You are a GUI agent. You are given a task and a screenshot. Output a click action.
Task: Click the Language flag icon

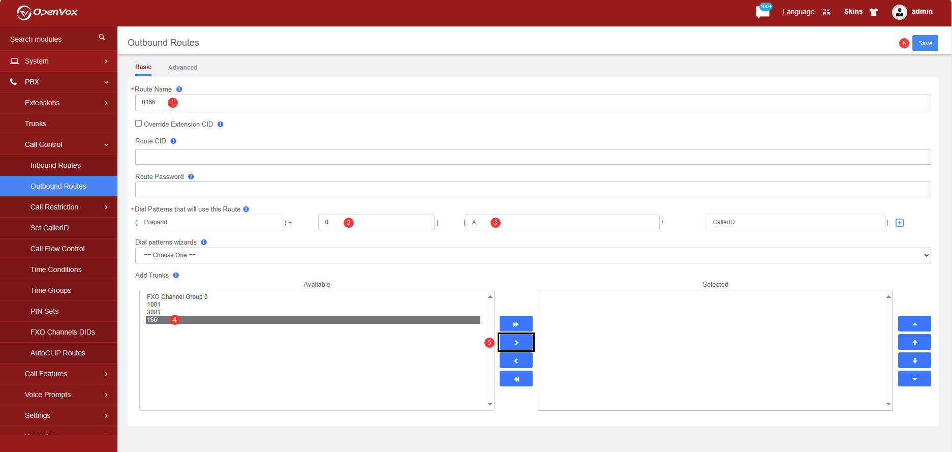pyautogui.click(x=826, y=12)
